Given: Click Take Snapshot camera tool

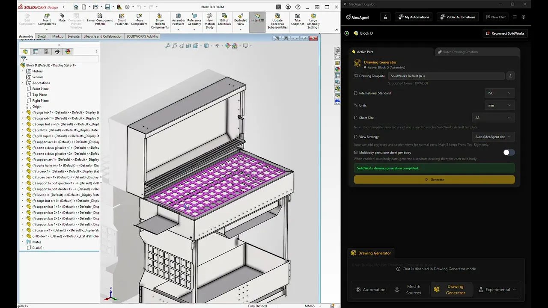Looking at the screenshot, I should (x=298, y=20).
